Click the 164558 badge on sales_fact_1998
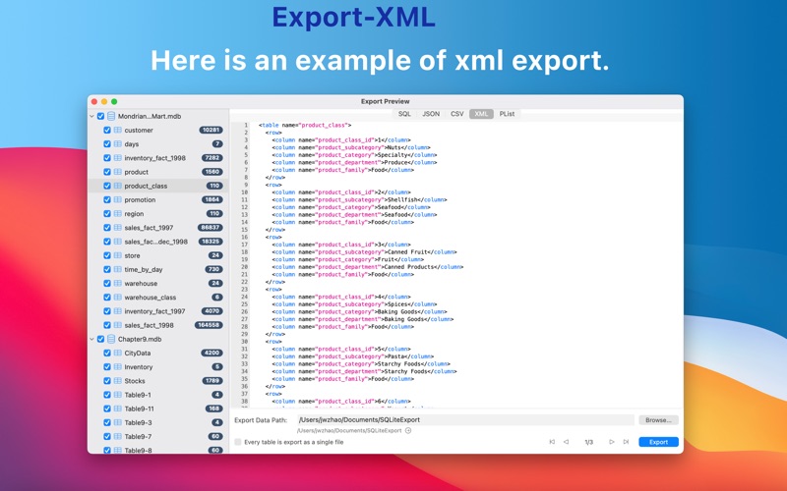This screenshot has height=491, width=787. (x=209, y=325)
